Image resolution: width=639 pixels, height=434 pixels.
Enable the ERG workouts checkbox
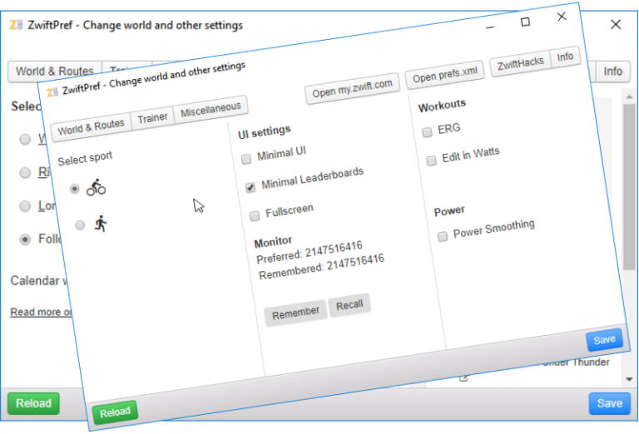click(x=427, y=132)
